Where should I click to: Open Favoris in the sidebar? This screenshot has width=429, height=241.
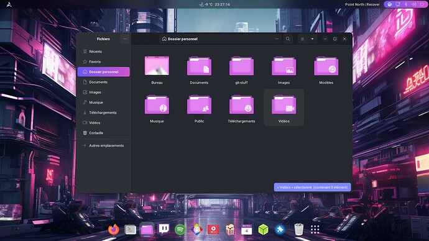(x=103, y=61)
